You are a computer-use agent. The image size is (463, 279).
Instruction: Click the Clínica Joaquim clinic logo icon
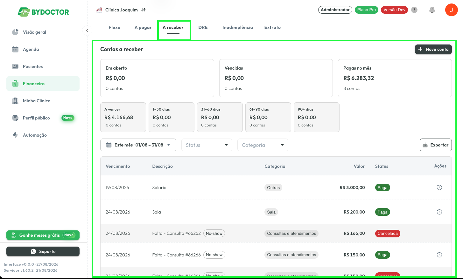(99, 10)
